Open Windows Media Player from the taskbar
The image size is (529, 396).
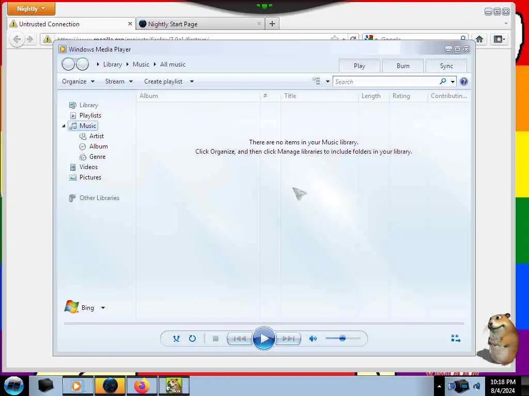pyautogui.click(x=77, y=386)
